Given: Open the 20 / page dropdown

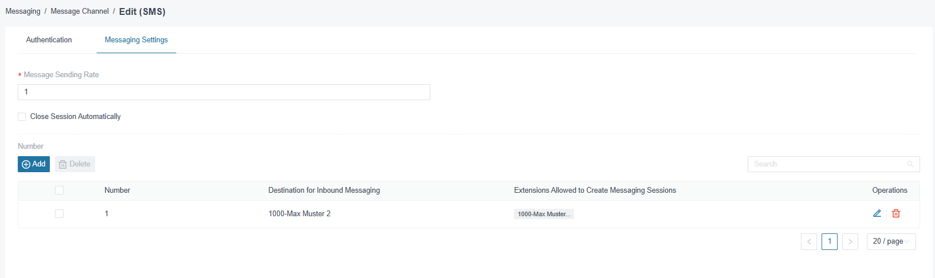Looking at the screenshot, I should (x=891, y=241).
